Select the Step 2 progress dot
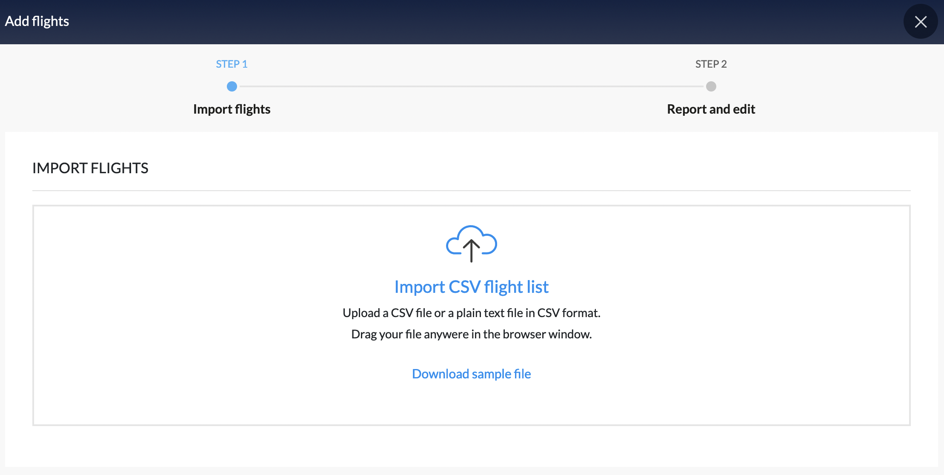The height and width of the screenshot is (475, 944). (x=711, y=86)
